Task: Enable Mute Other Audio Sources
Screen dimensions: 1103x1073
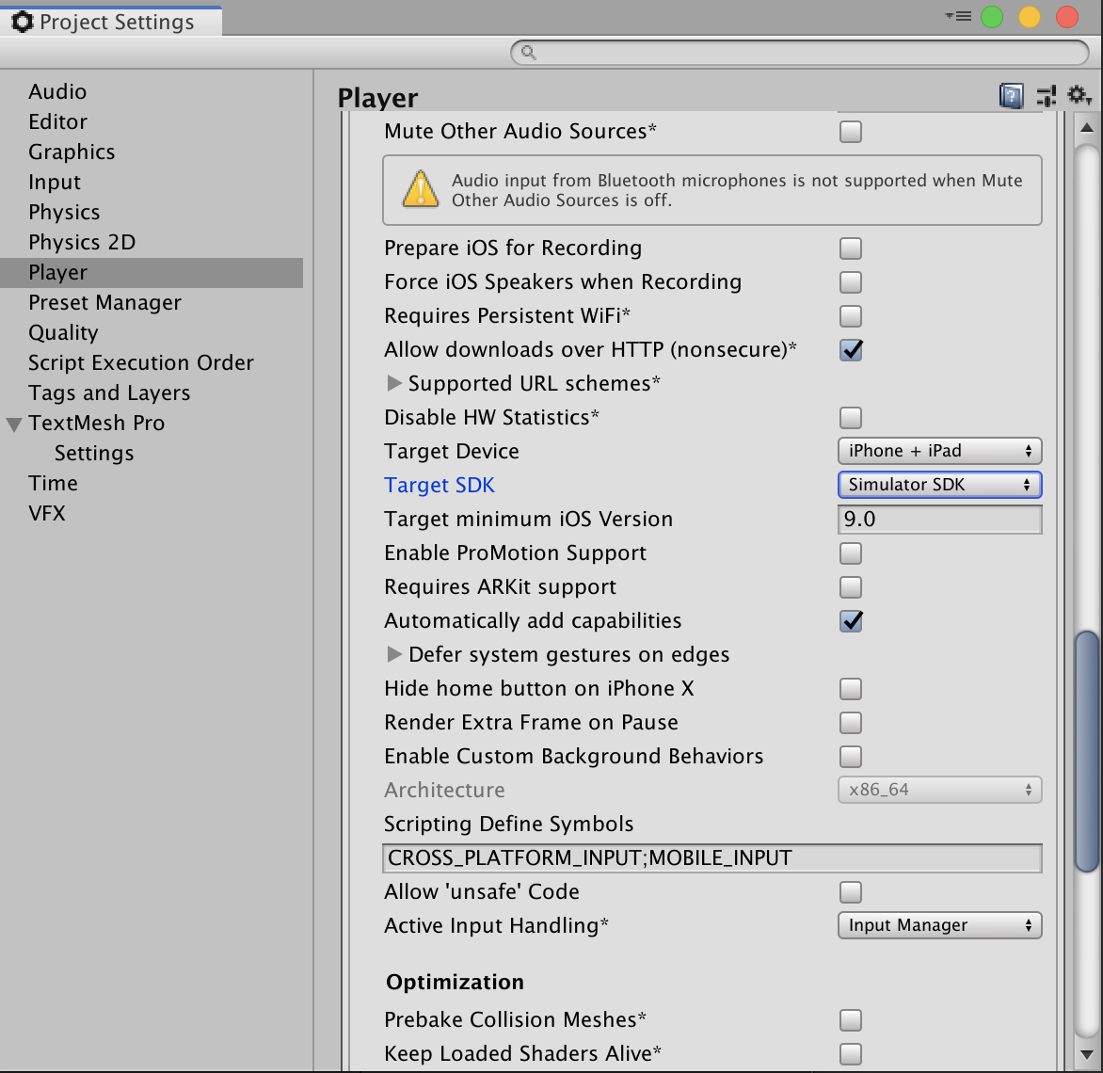Action: coord(850,132)
